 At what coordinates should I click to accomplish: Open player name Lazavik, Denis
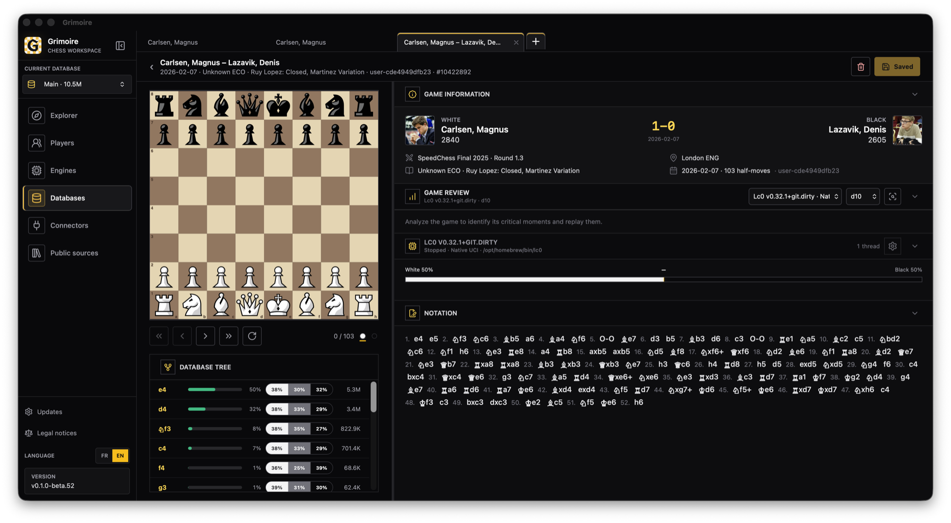pos(857,130)
